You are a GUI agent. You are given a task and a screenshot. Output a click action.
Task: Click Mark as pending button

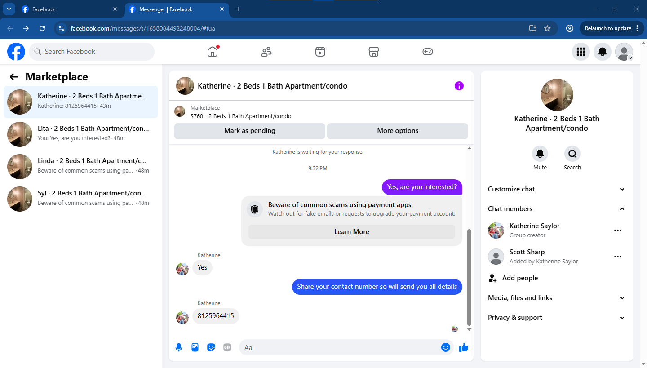250,131
